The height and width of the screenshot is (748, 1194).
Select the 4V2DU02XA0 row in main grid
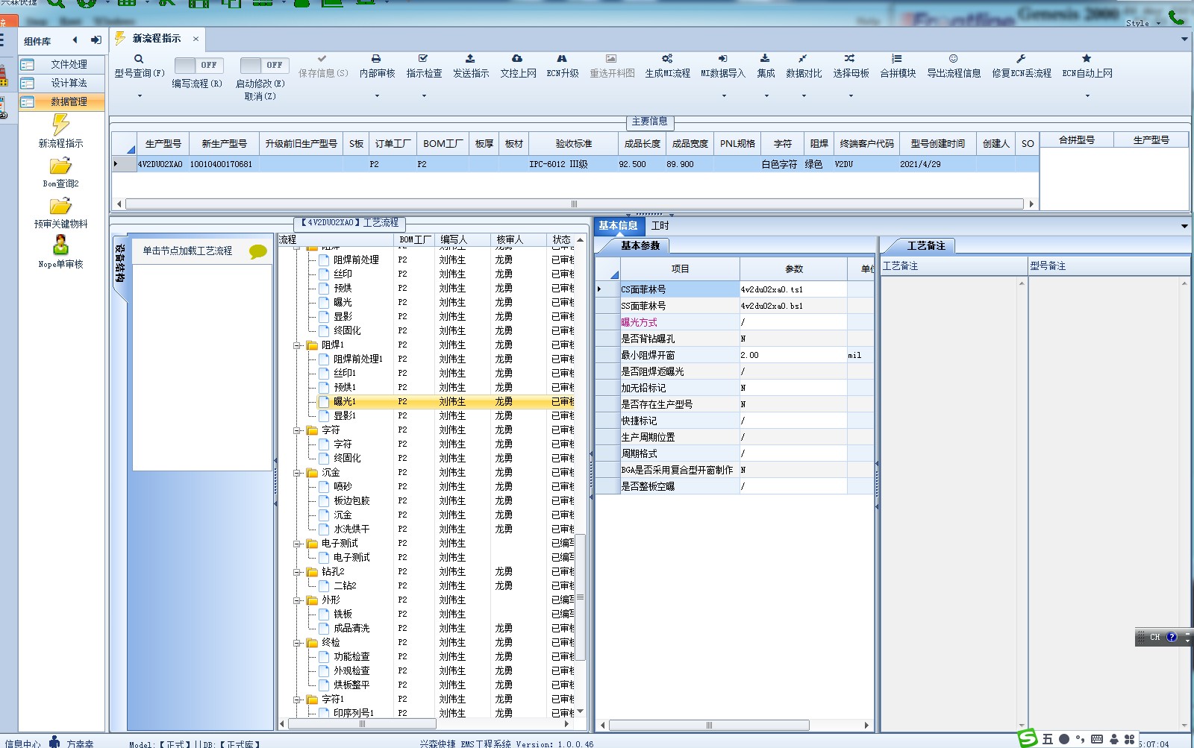(x=575, y=164)
